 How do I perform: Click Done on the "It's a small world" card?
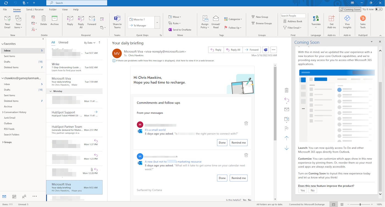222,143
